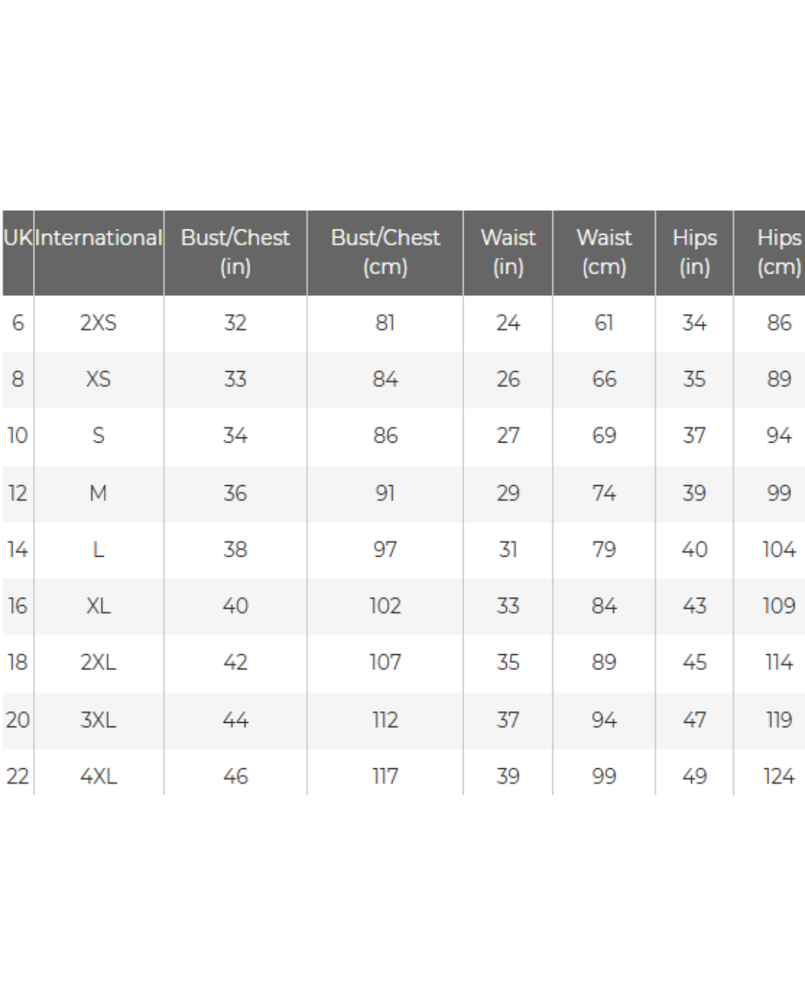This screenshot has width=805, height=1006.
Task: Select the 2XL size cell
Action: click(x=98, y=662)
